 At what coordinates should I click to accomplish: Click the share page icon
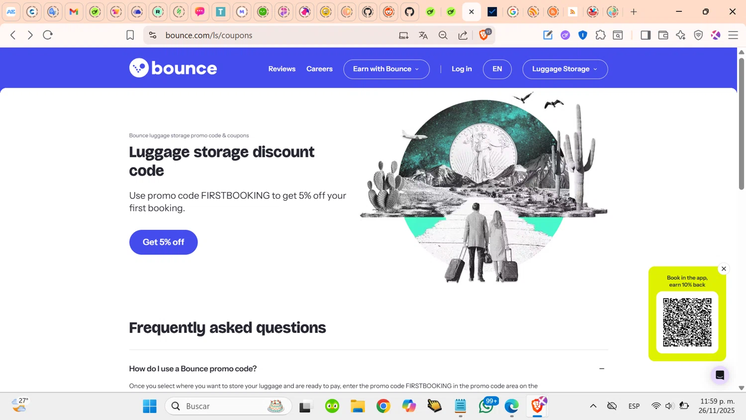pyautogui.click(x=463, y=35)
